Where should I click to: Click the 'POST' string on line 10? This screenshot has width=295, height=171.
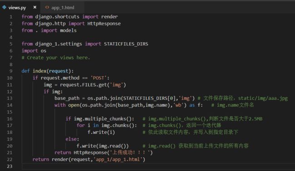[98, 78]
